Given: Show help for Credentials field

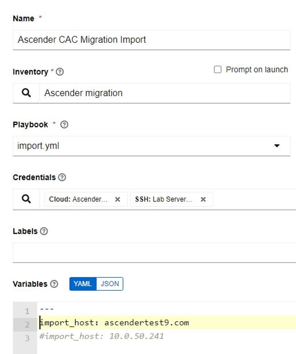Looking at the screenshot, I should click(x=62, y=177).
